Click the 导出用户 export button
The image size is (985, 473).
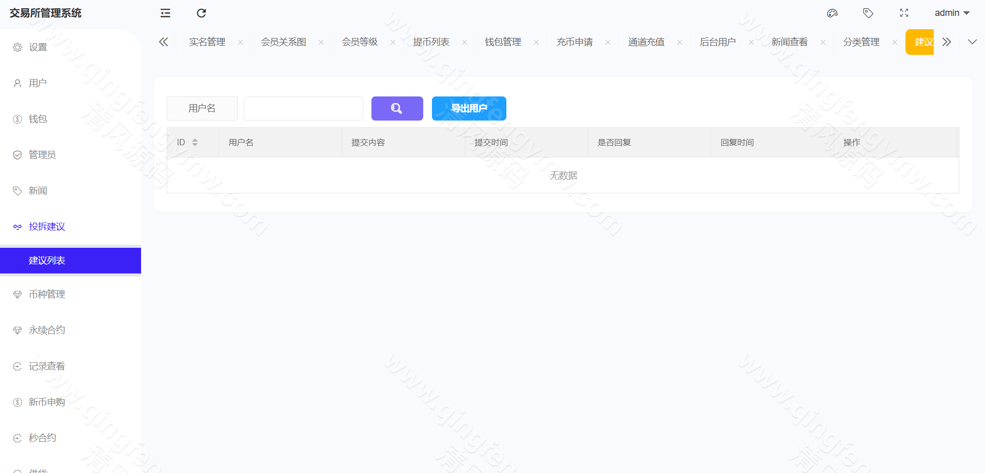tap(468, 108)
